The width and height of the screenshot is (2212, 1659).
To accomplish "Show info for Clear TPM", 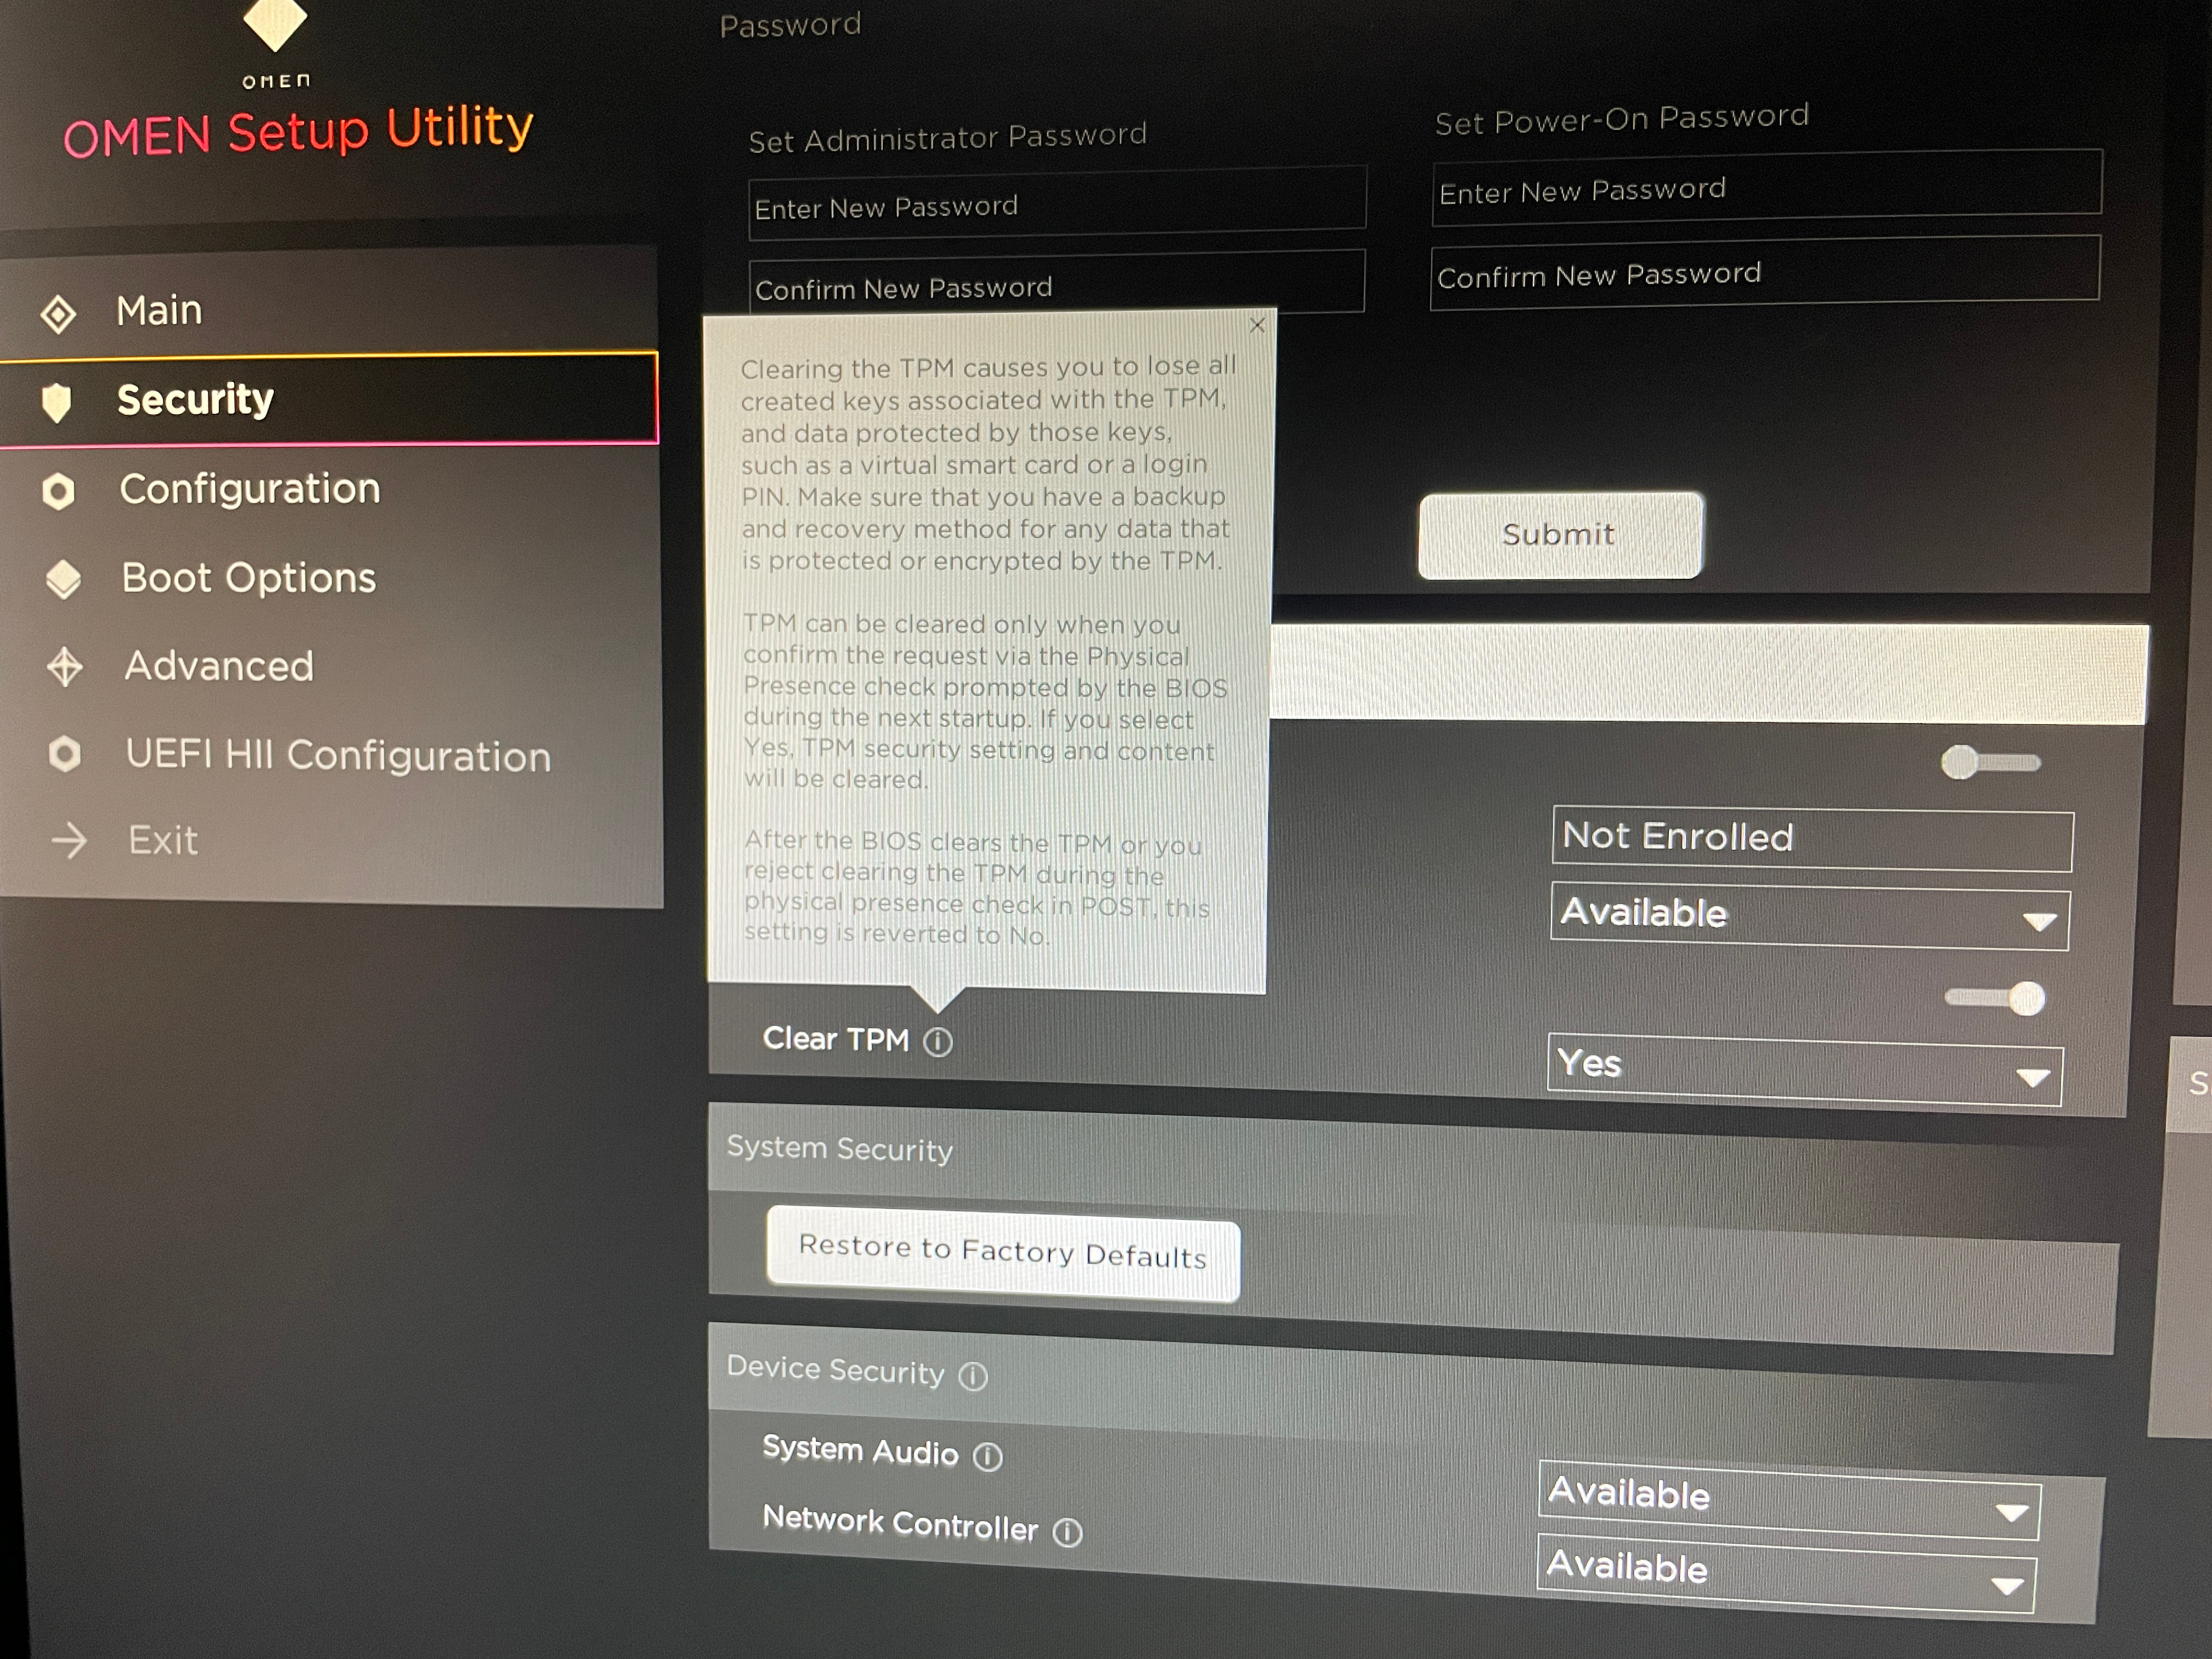I will click(938, 1042).
